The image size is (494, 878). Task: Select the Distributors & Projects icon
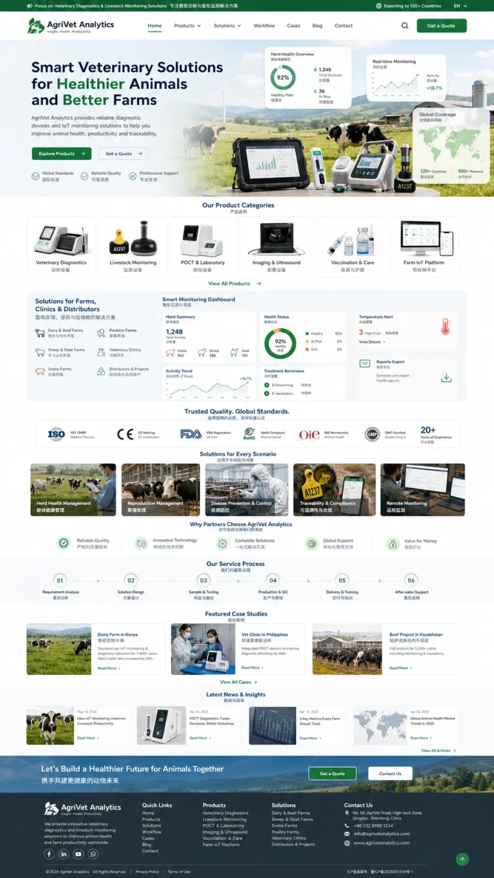[x=102, y=371]
